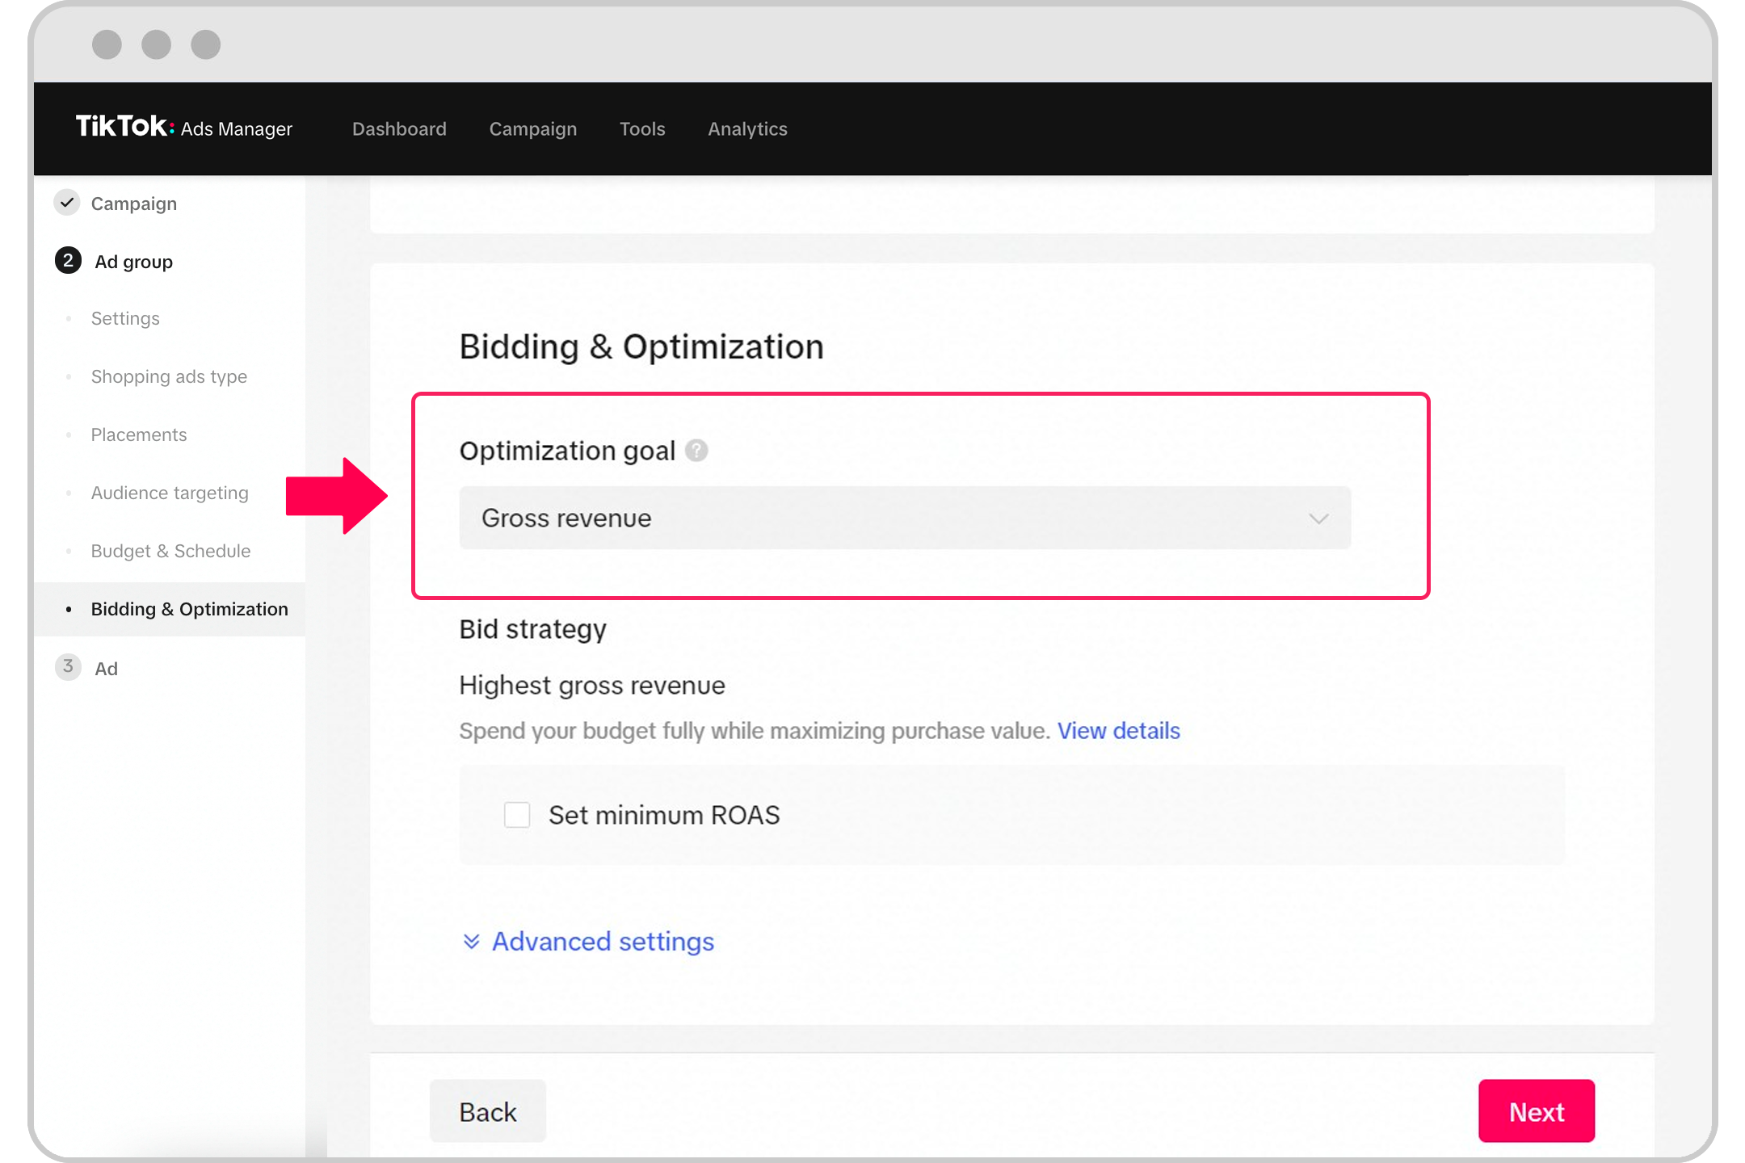Viewport: 1745px width, 1163px height.
Task: Open the Analytics menu
Action: click(x=746, y=128)
